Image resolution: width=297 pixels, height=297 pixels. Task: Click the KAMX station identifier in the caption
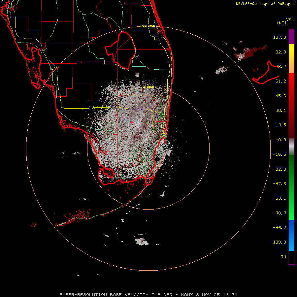coord(187,295)
